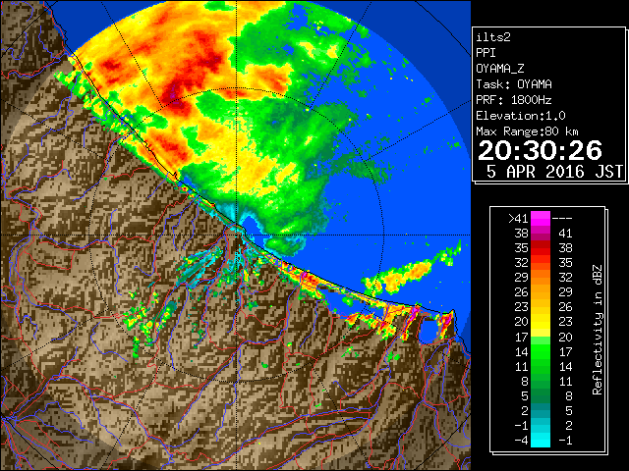Select the 'OYAMA_Z' product label
Viewport: 629px width, 471px height.
click(x=500, y=69)
